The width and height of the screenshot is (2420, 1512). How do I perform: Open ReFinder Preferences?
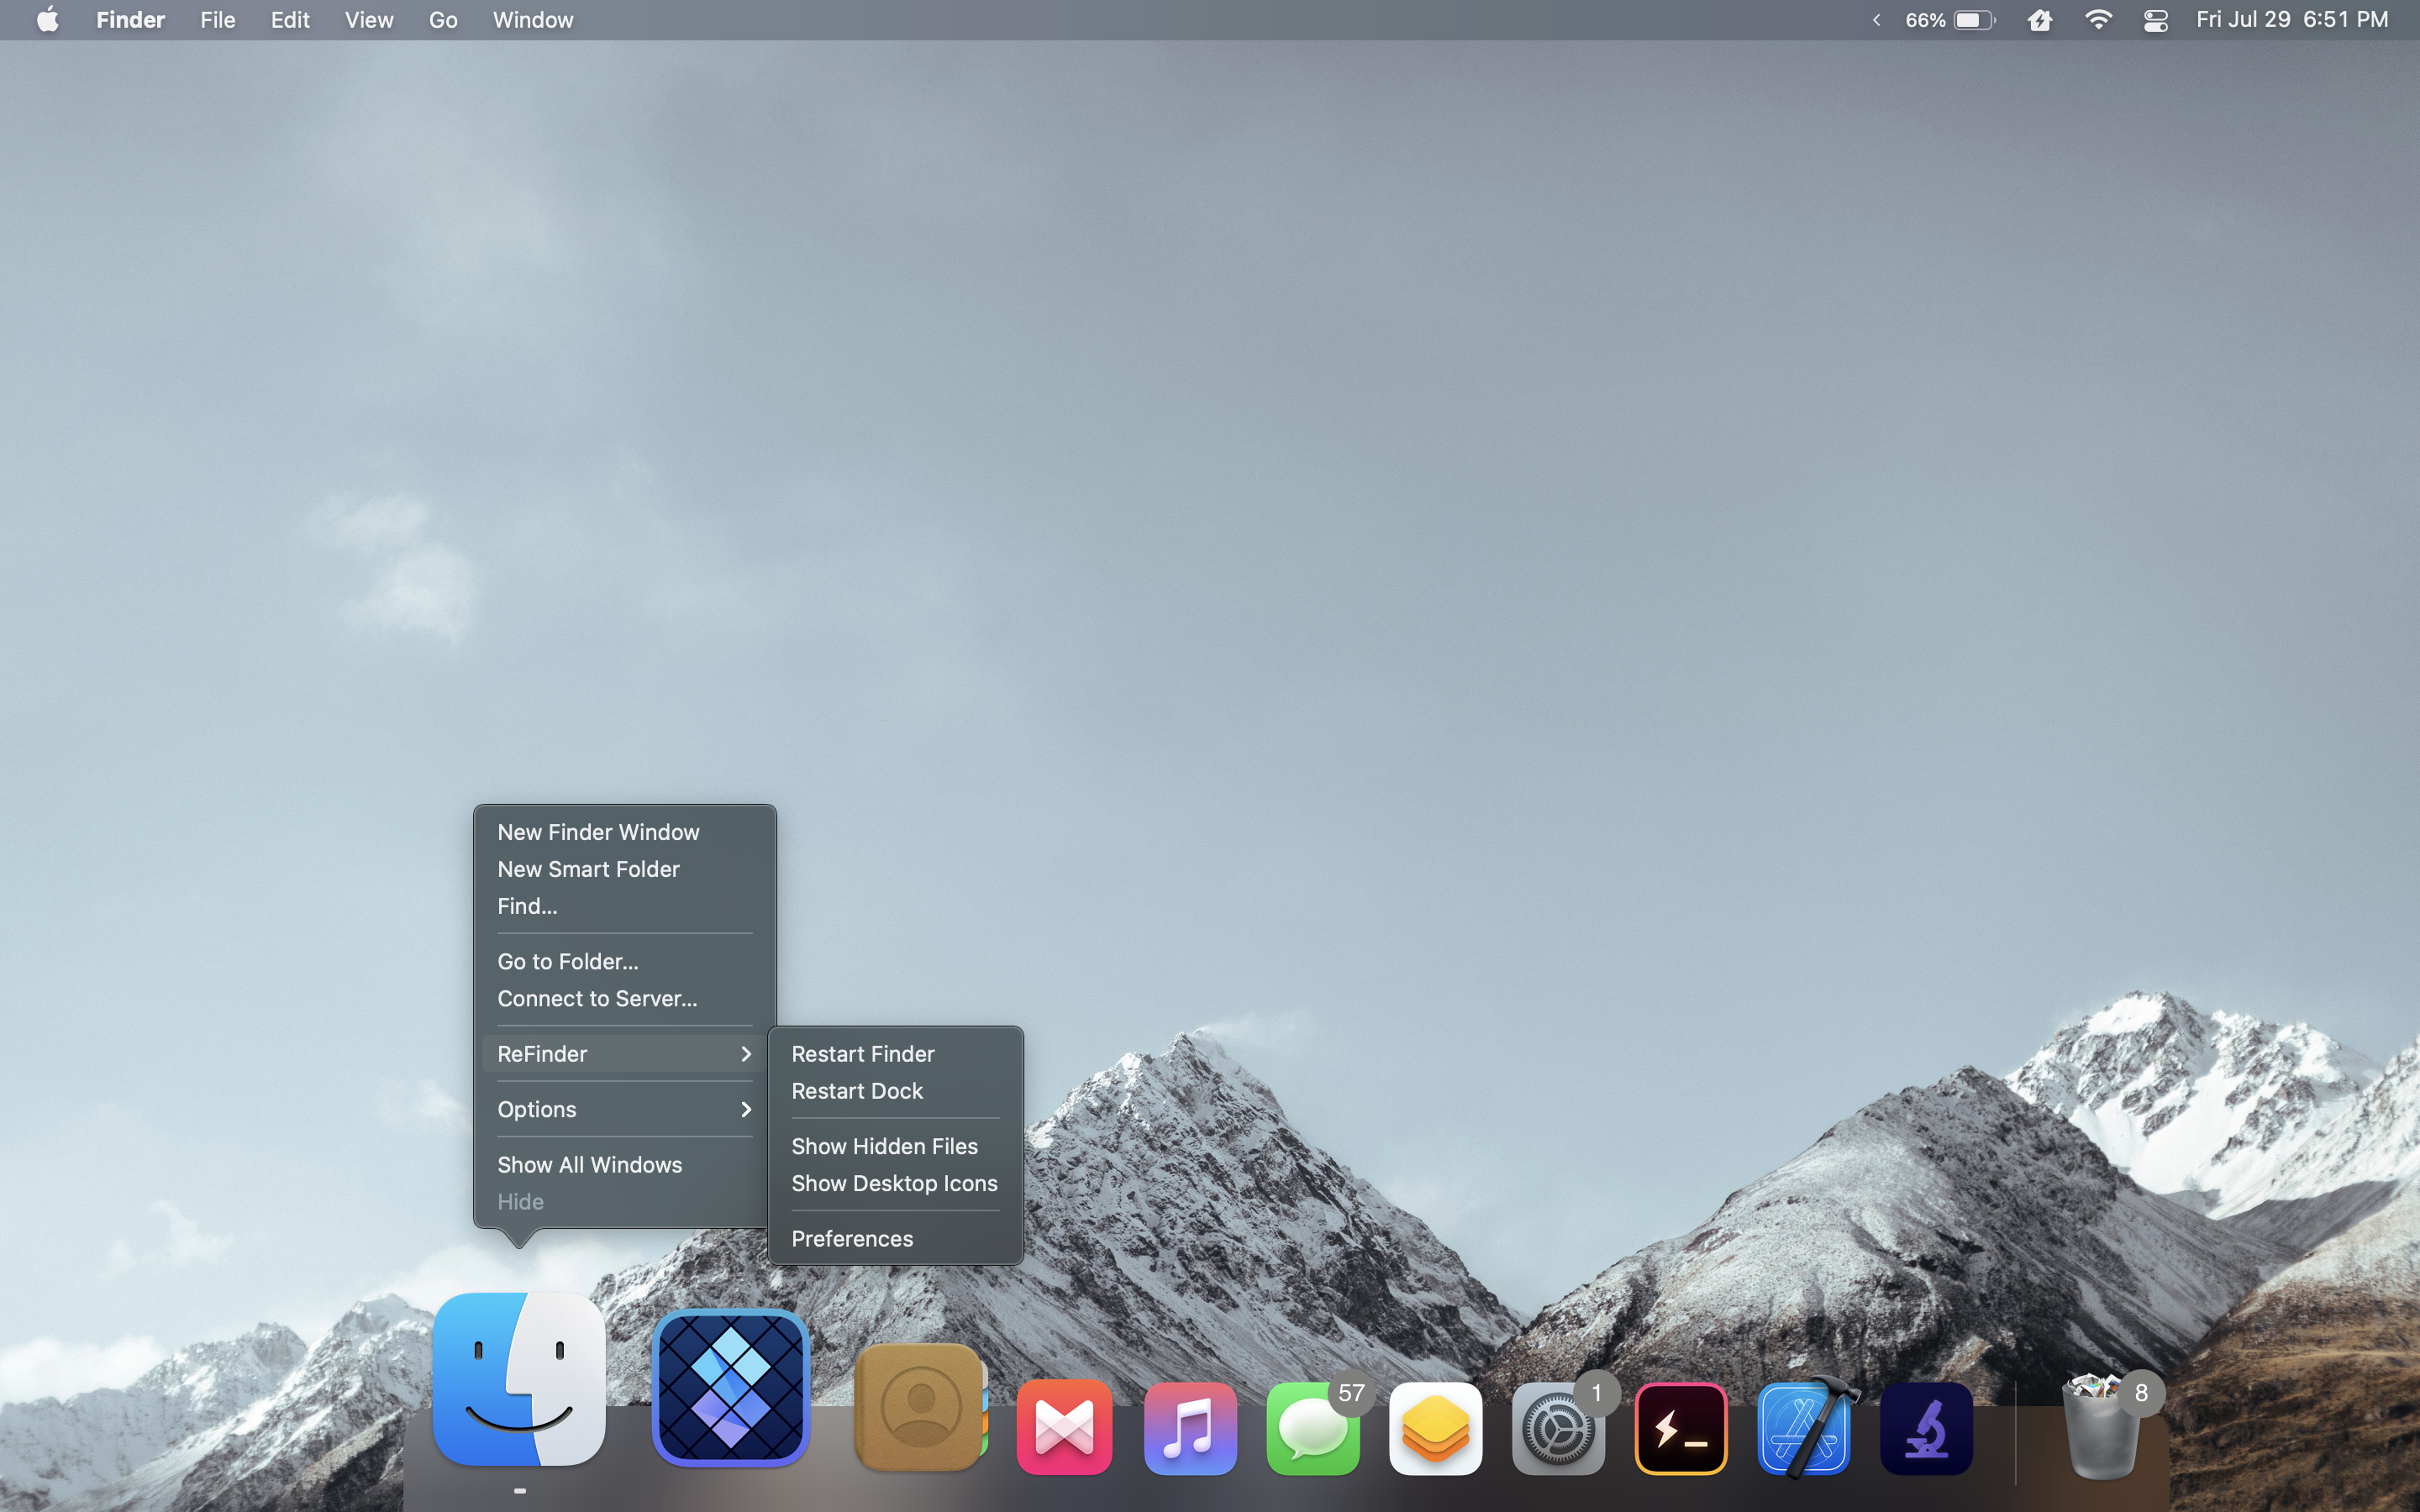[x=895, y=1238]
